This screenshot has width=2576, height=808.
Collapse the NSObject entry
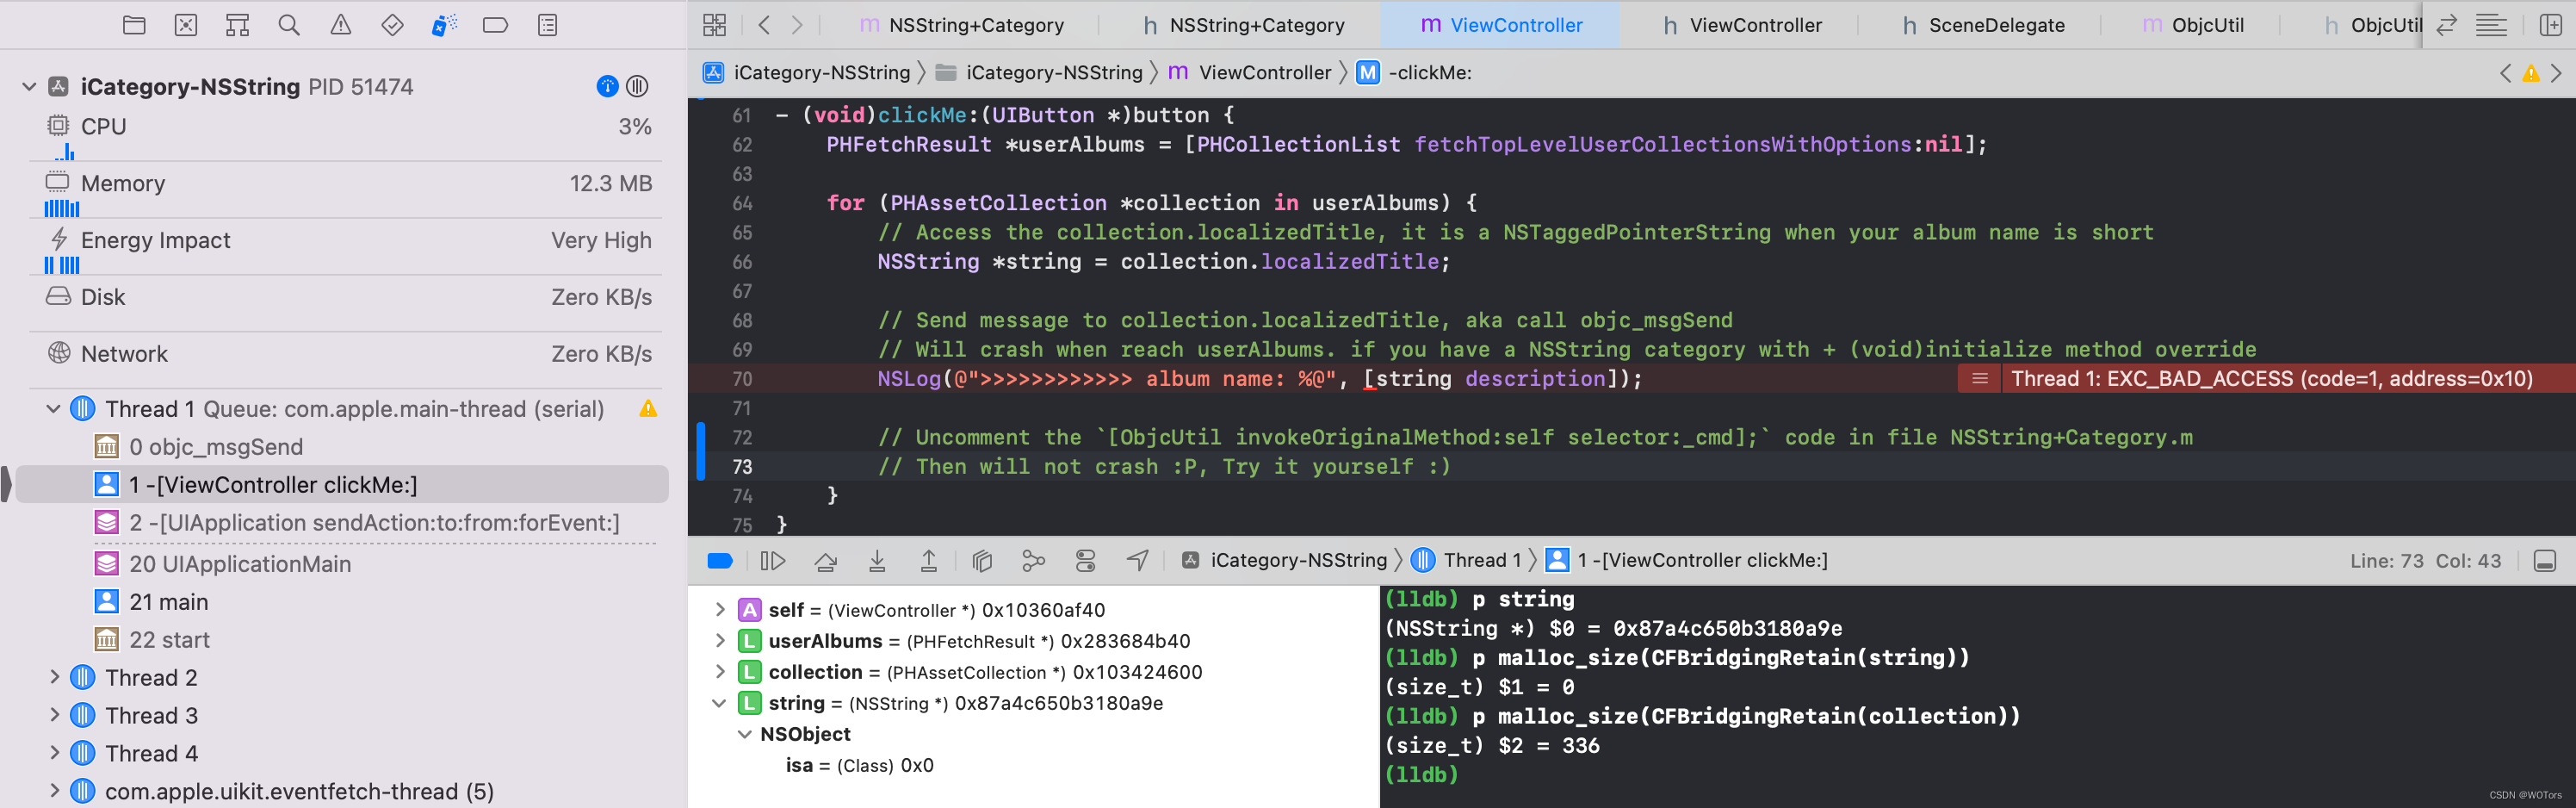[x=744, y=734]
